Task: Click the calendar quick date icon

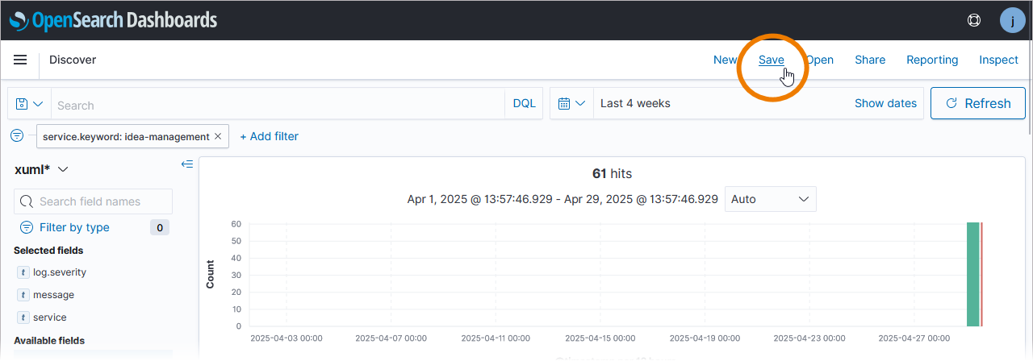Action: (x=571, y=103)
